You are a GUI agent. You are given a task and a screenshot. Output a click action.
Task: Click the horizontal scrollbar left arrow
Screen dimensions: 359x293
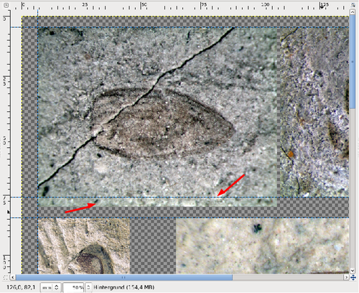pyautogui.click(x=13, y=277)
